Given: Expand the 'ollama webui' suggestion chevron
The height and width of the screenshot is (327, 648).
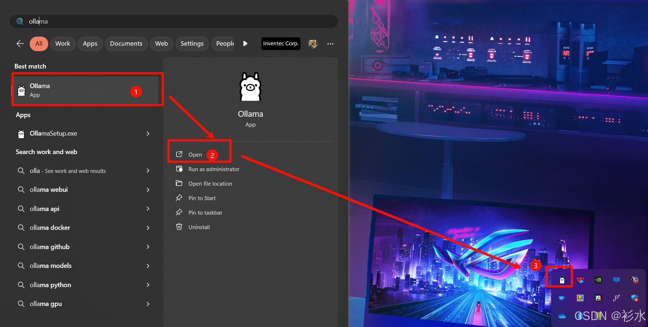Looking at the screenshot, I should pyautogui.click(x=148, y=190).
